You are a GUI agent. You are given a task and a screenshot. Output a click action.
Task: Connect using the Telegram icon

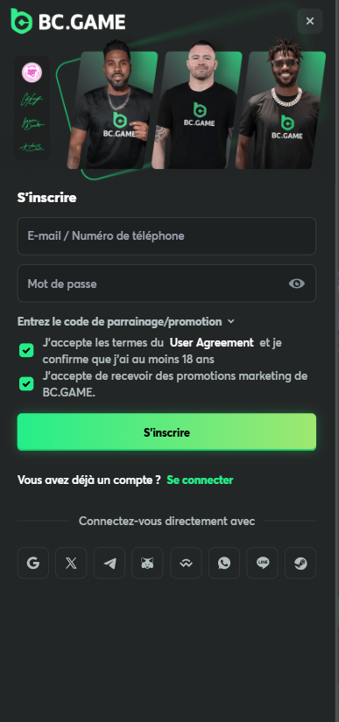pyautogui.click(x=109, y=563)
